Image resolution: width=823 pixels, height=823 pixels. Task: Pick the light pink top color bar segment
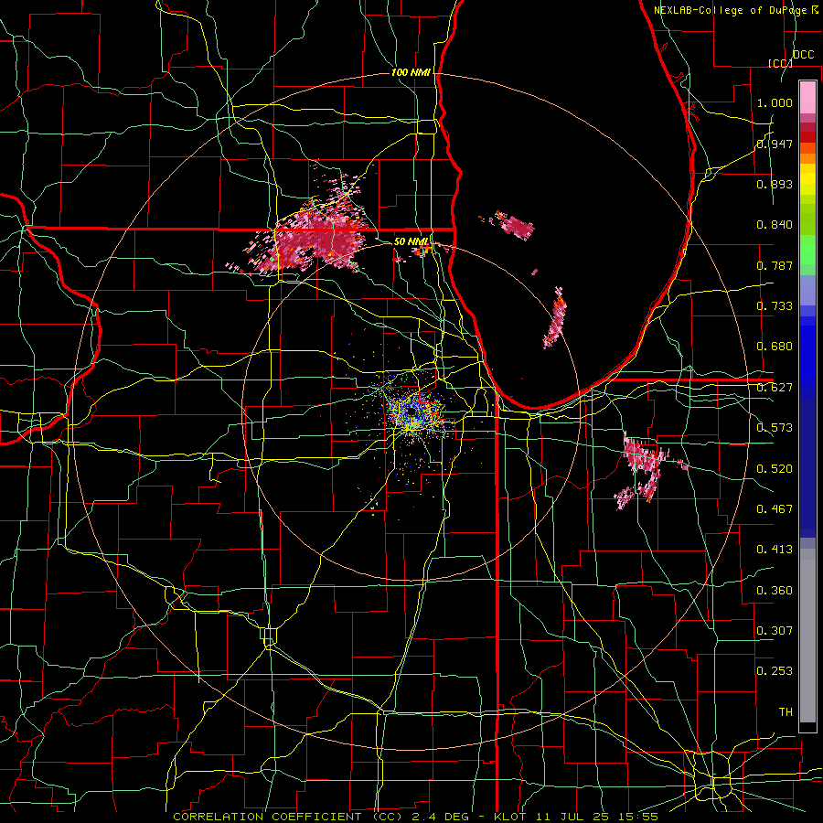[x=807, y=97]
